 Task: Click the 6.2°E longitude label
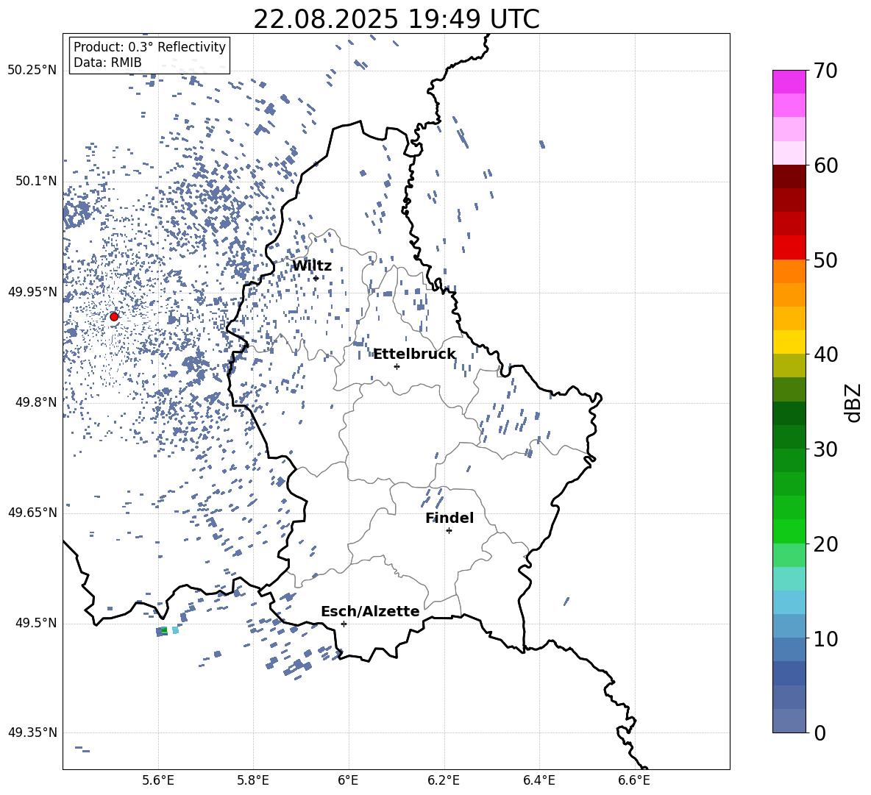[x=444, y=780]
